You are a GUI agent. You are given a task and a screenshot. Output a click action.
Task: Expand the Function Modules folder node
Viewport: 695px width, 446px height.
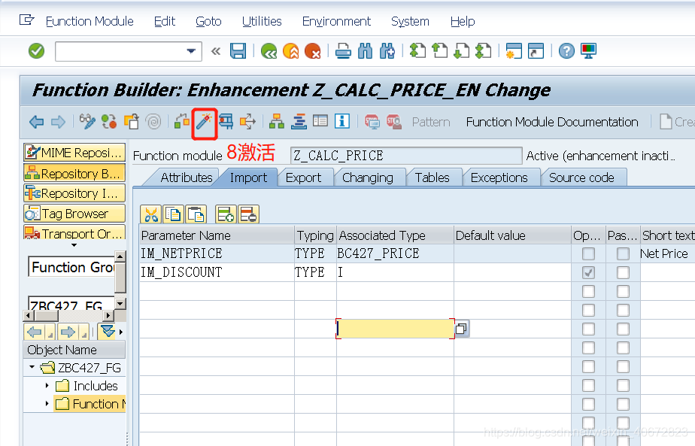[x=47, y=404]
